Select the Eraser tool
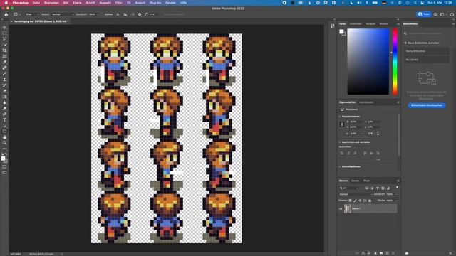This screenshot has height=256, width=456. tap(4, 91)
